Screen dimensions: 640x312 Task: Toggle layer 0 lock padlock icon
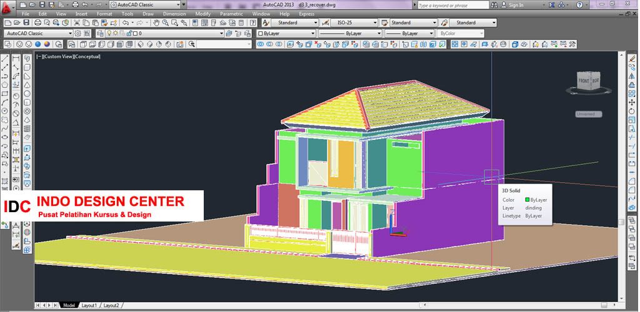pos(129,34)
